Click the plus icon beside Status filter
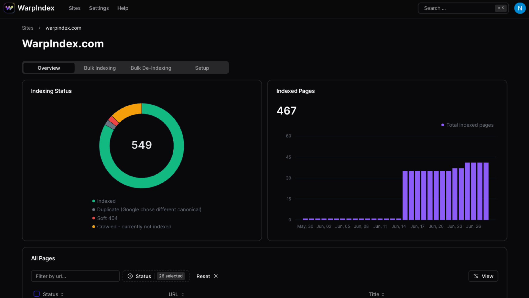 [x=130, y=276]
